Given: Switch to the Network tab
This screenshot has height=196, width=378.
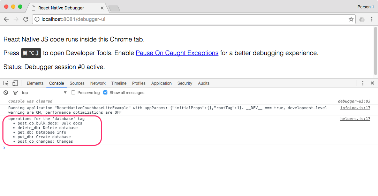Looking at the screenshot, I should tap(98, 83).
